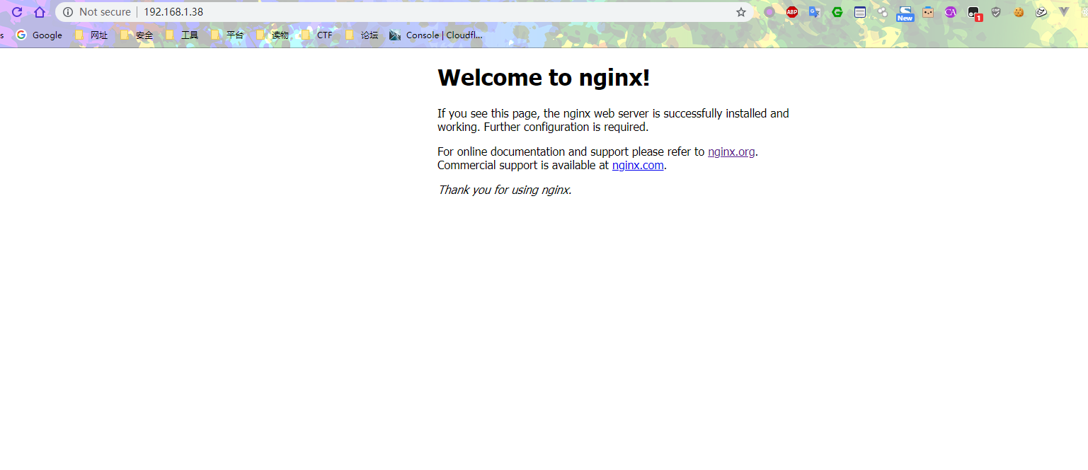Open the Not secure site info icon
Screen dimensions: 1088x470
pos(68,12)
